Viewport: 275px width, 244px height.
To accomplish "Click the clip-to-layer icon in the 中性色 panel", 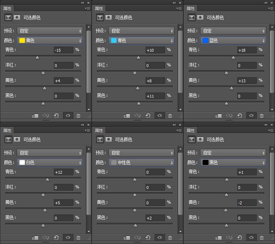I will coord(127,238).
